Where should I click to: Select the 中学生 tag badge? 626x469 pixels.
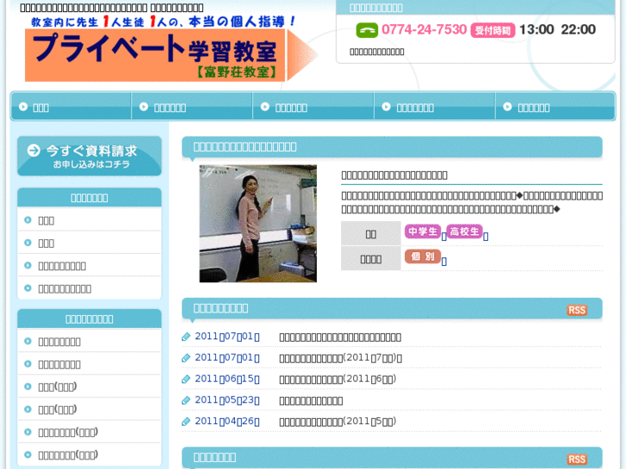423,231
